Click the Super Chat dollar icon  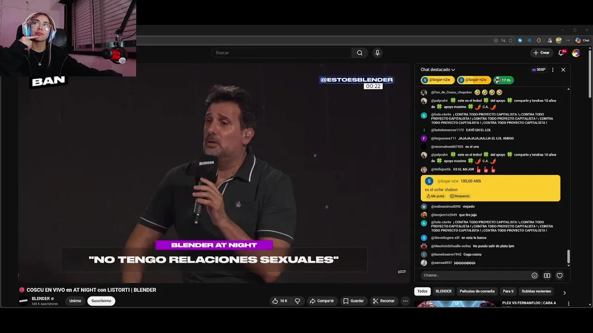547,275
